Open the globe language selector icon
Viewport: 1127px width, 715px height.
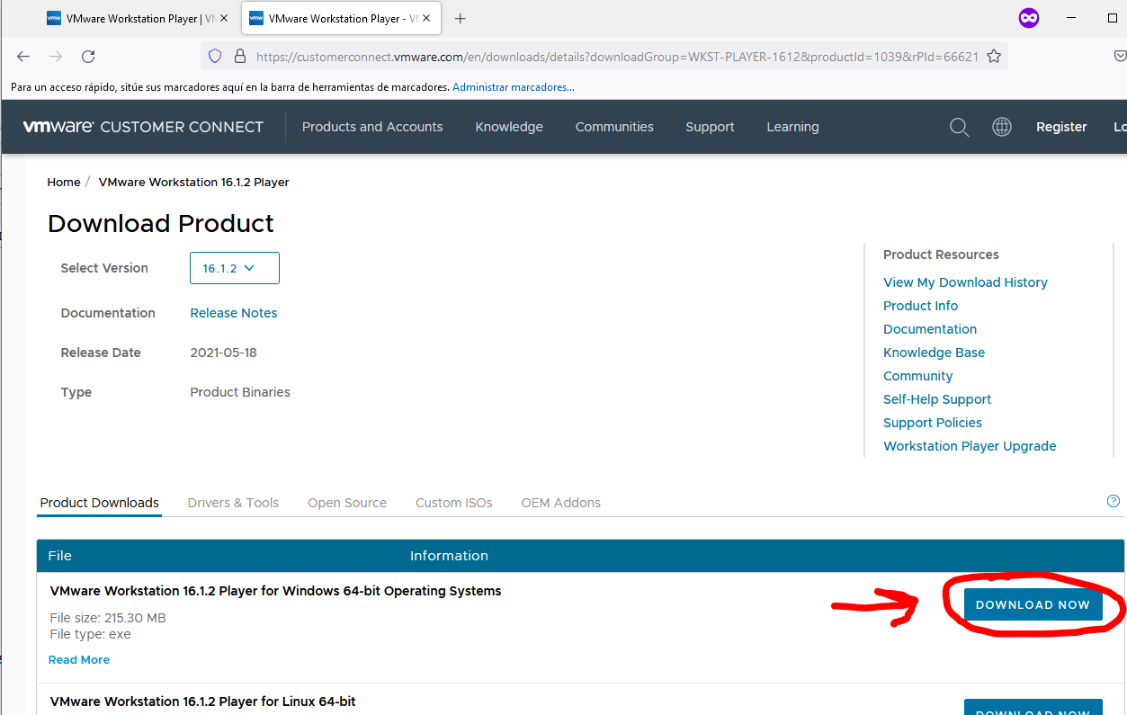(x=1002, y=127)
